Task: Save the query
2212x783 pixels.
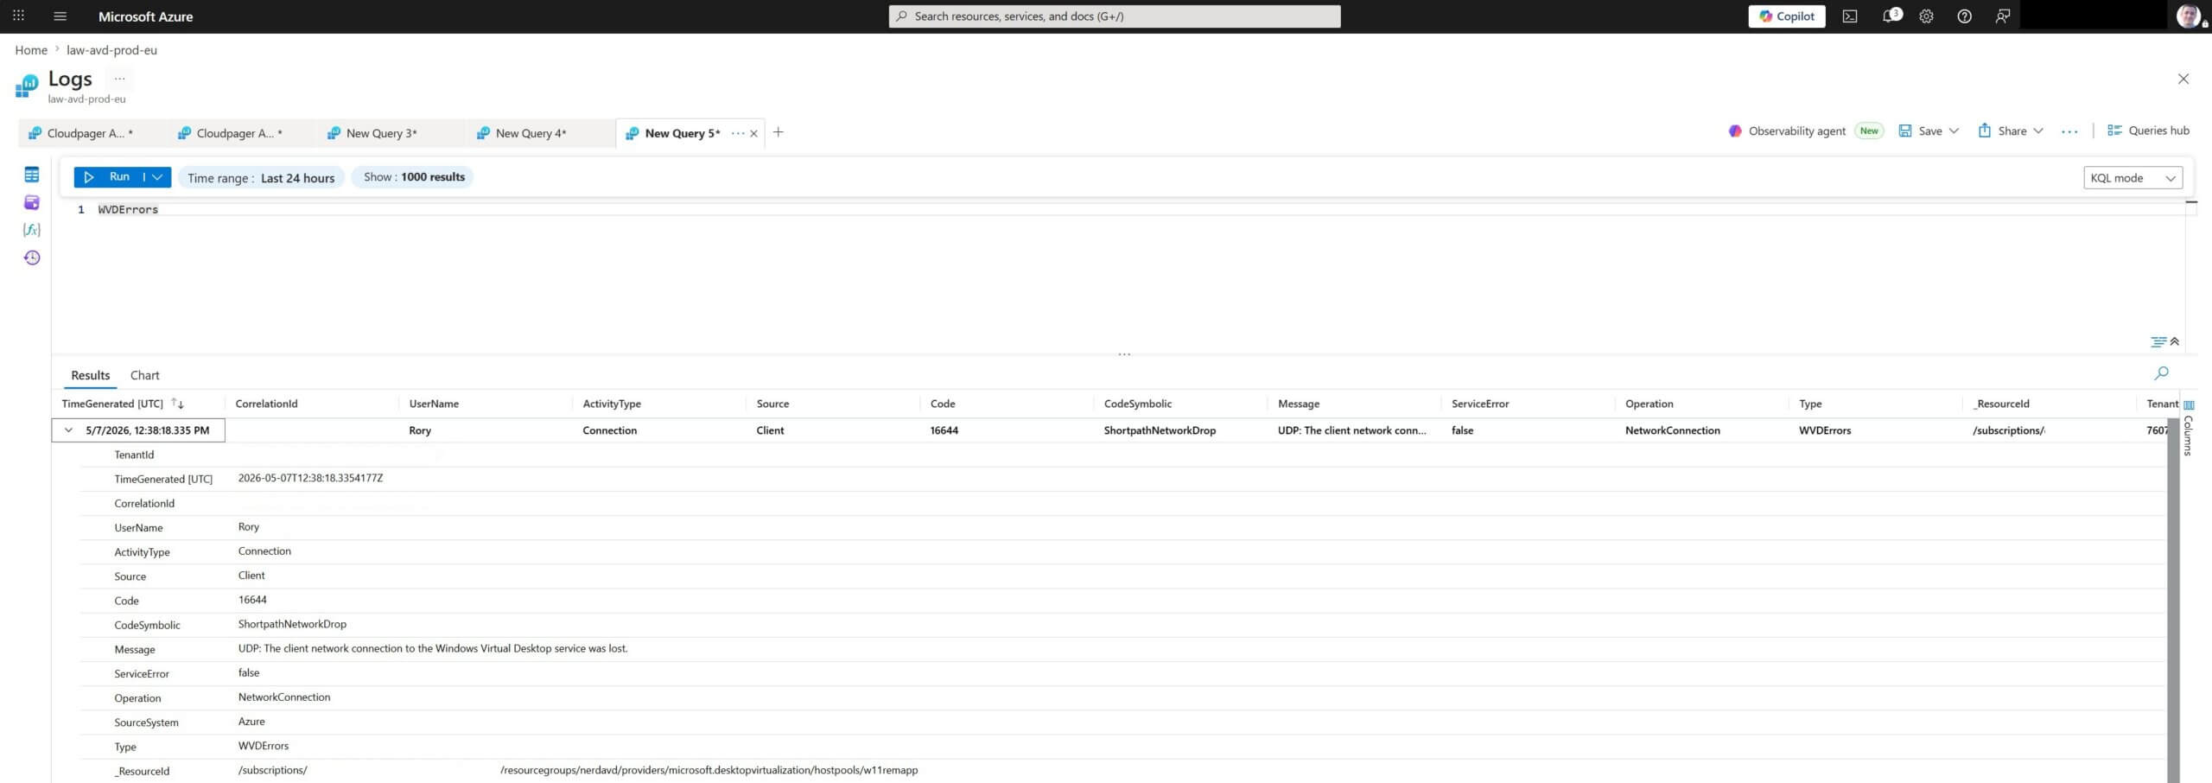Action: click(x=1920, y=130)
